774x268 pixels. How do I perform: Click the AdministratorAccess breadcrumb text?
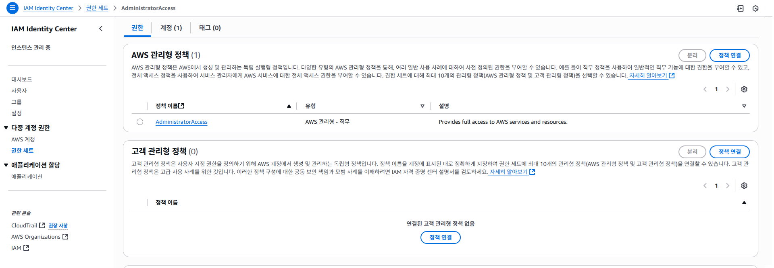[x=148, y=8]
